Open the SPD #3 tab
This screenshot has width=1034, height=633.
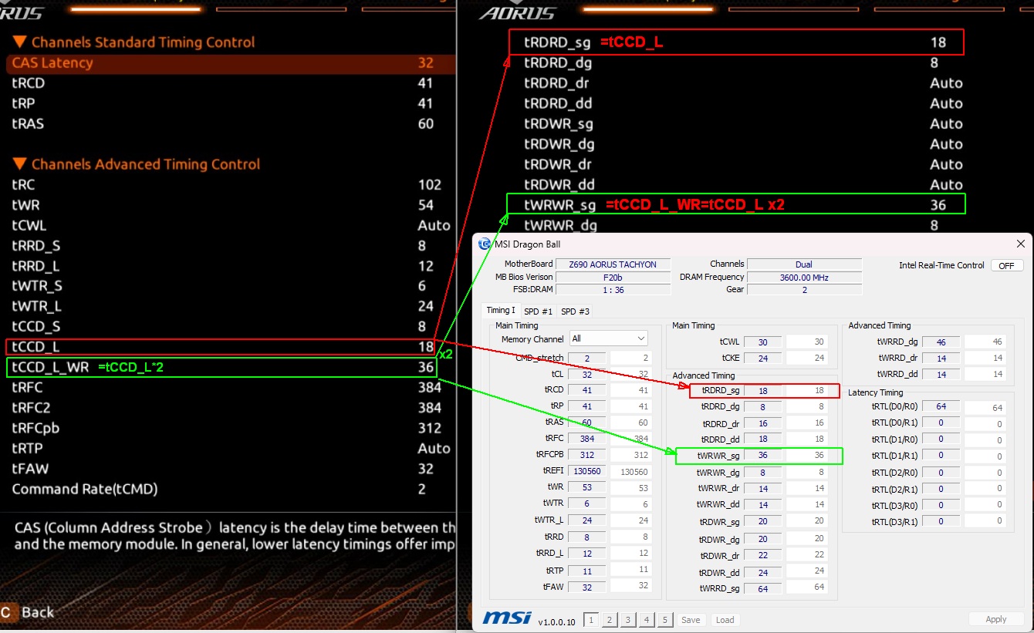575,311
